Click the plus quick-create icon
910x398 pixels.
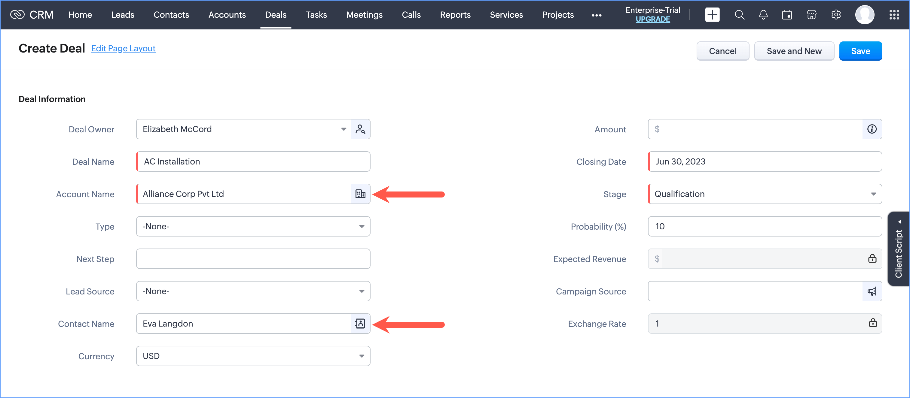coord(712,15)
